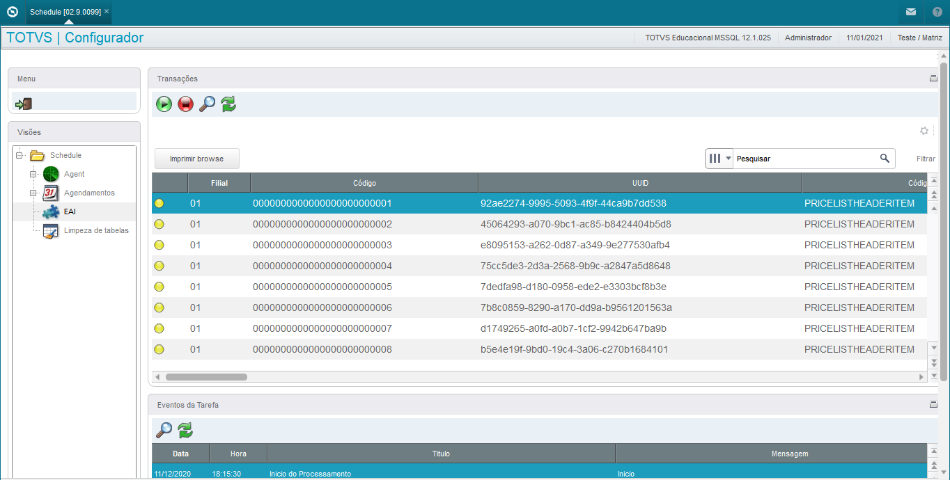Select Limpeza de tabelas in tree
The height and width of the screenshot is (480, 950).
pyautogui.click(x=96, y=230)
